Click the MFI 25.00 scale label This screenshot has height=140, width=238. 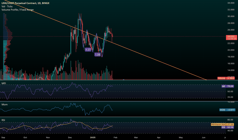(x=230, y=97)
